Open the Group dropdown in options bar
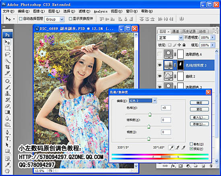221x176 pixels. (x=54, y=19)
